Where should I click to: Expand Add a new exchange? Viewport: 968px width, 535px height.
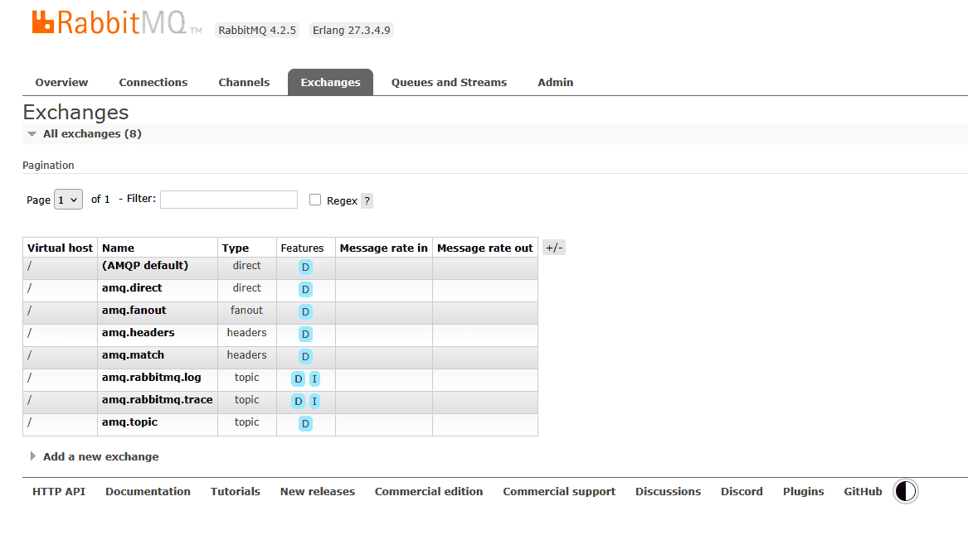pyautogui.click(x=100, y=456)
